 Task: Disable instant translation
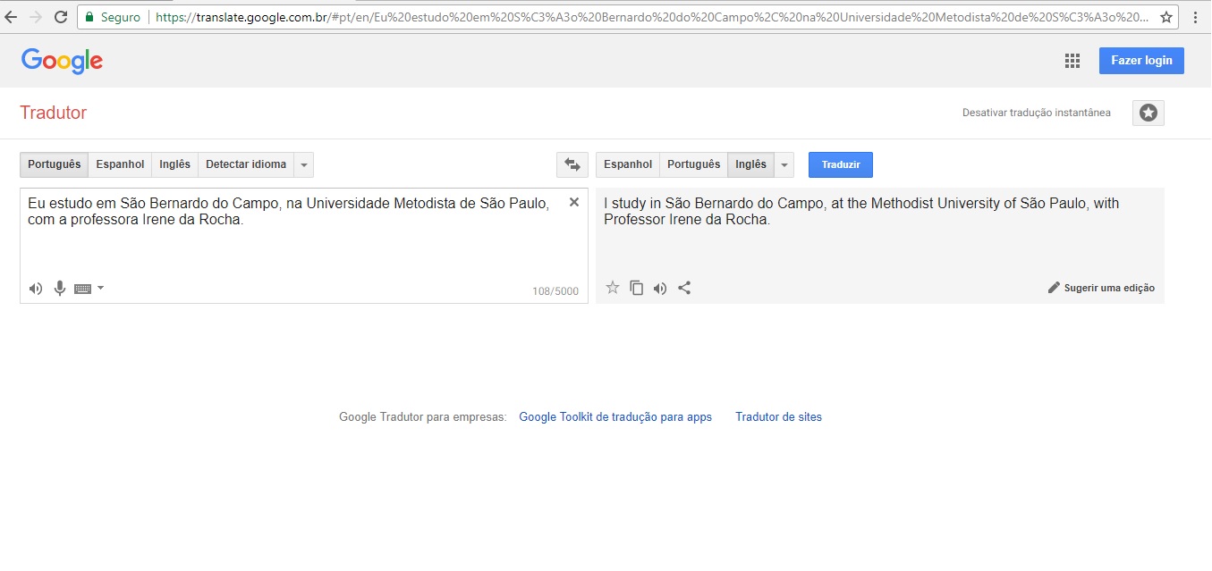coord(1036,113)
